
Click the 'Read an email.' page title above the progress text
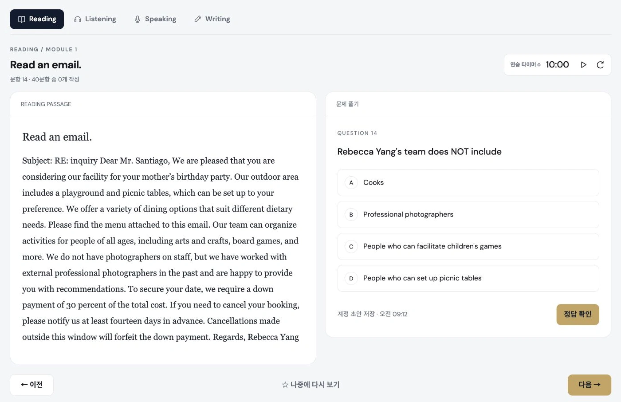tap(46, 65)
